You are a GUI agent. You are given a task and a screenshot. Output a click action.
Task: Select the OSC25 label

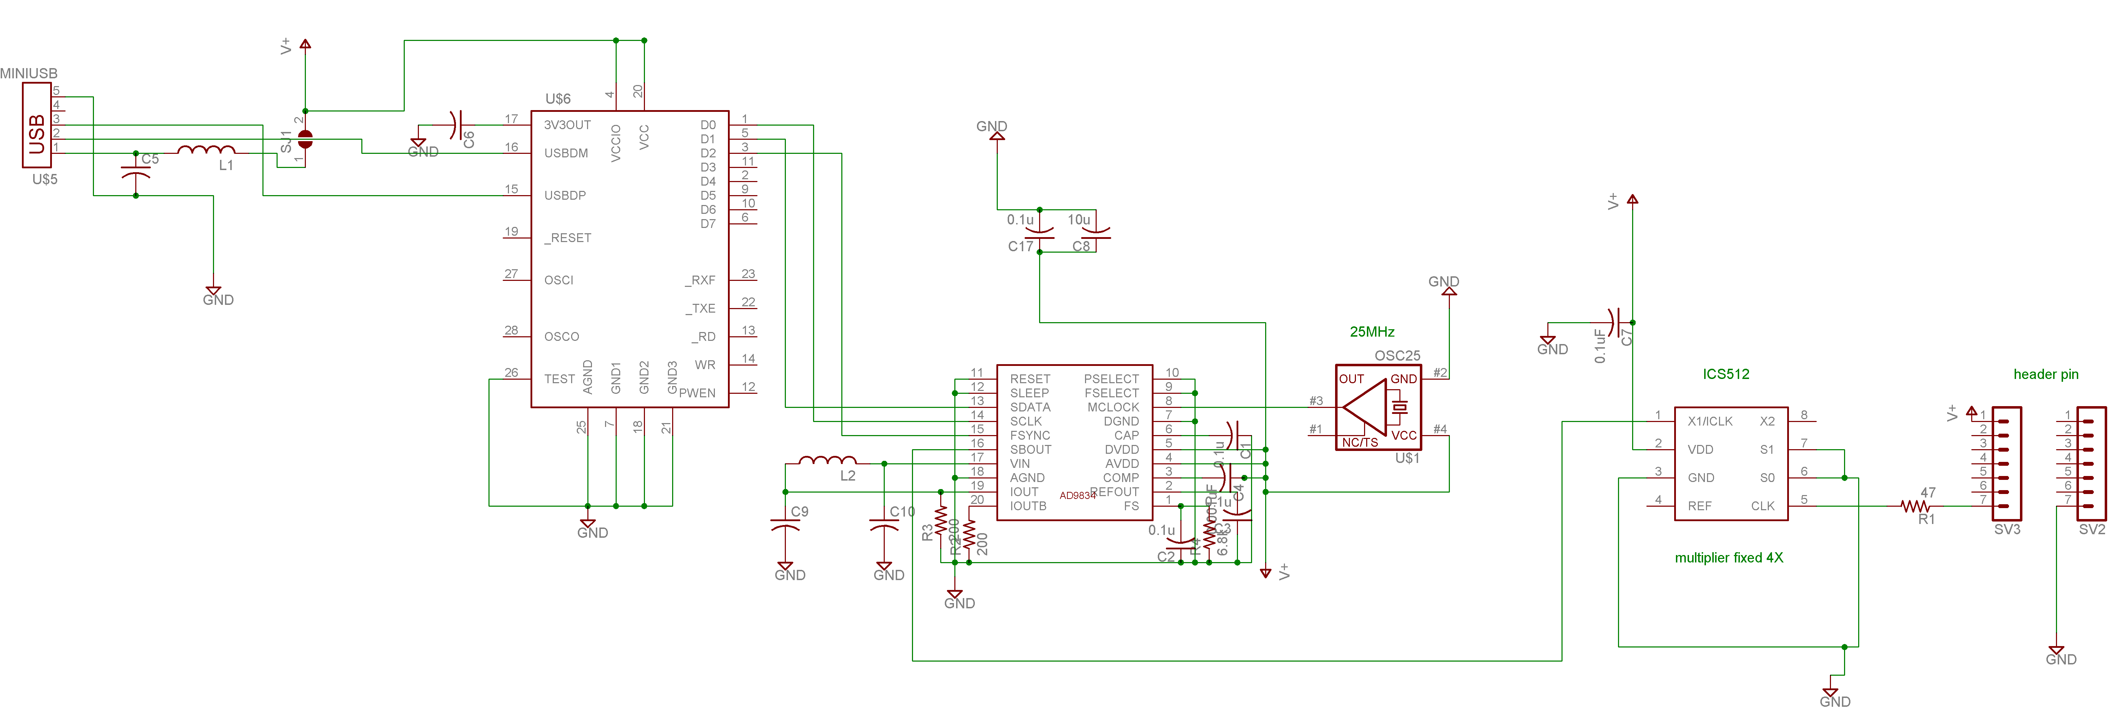coord(1397,356)
